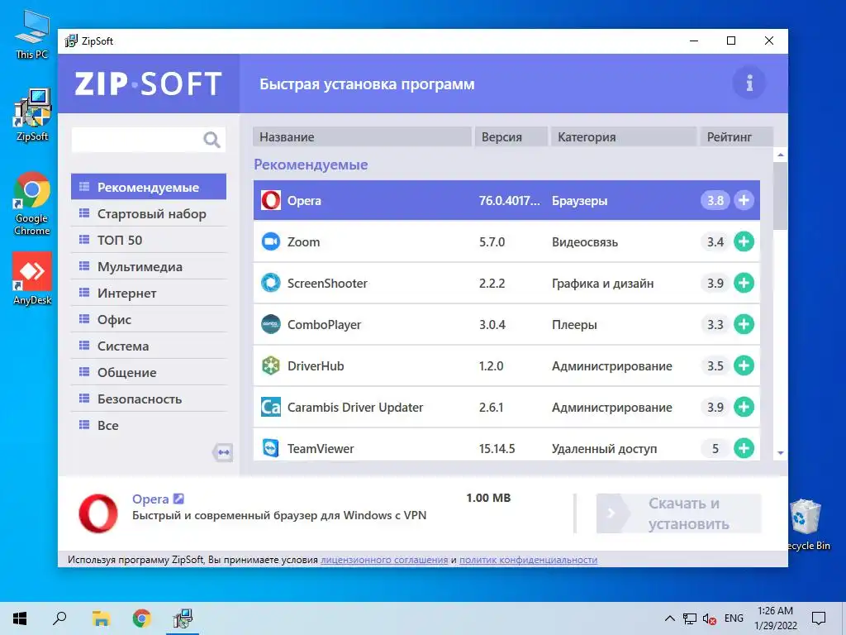Screen dimensions: 846x635
Task: Click the muted volume tray icon
Action: point(709,618)
